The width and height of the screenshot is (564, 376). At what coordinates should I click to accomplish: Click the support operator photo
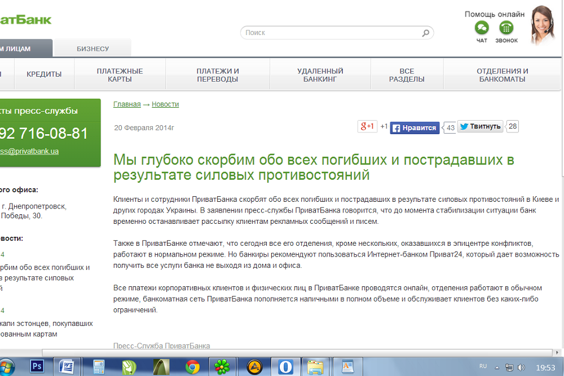coord(543,25)
